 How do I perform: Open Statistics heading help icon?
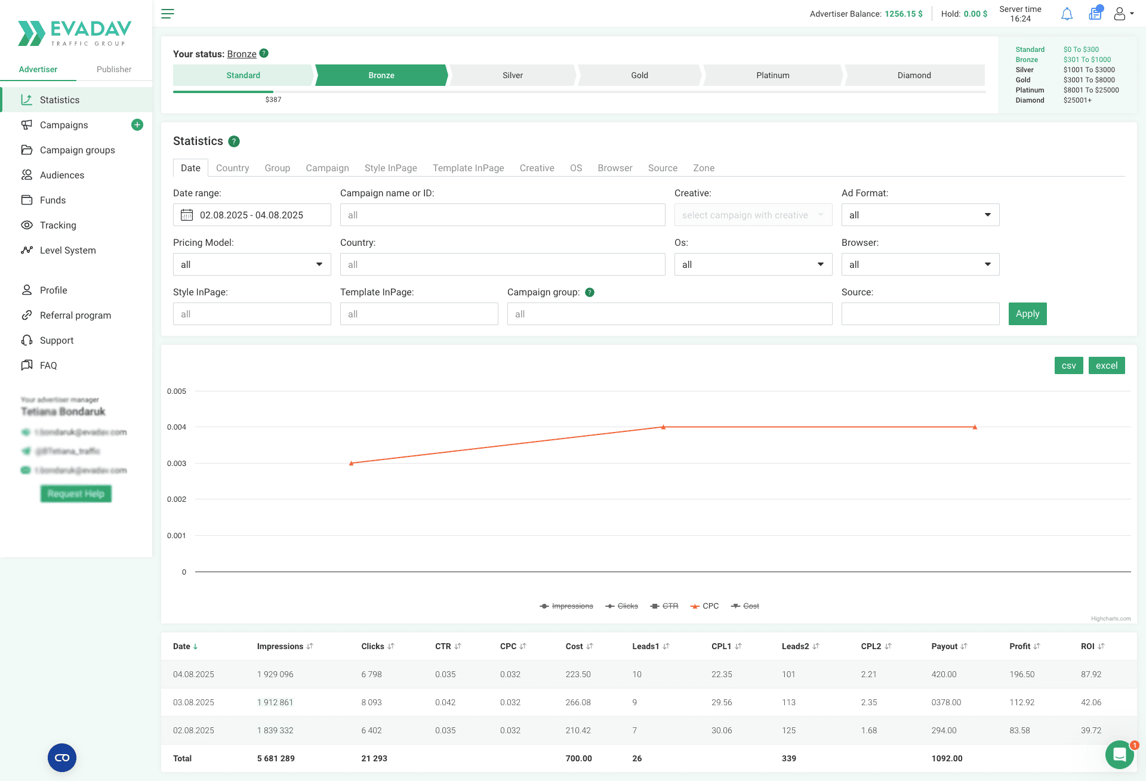[234, 141]
